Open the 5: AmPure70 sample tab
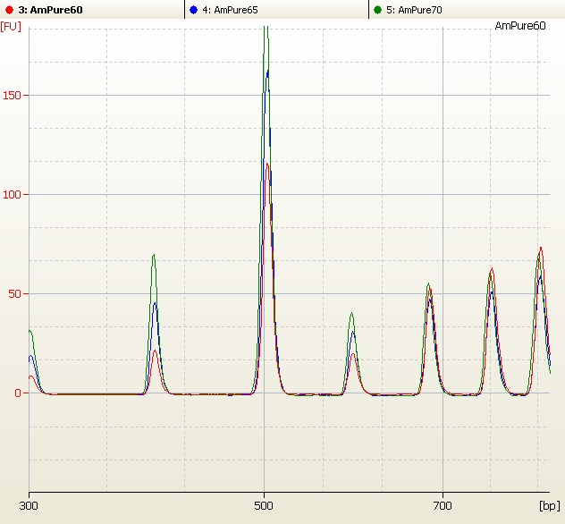565x524 pixels. tap(467, 9)
